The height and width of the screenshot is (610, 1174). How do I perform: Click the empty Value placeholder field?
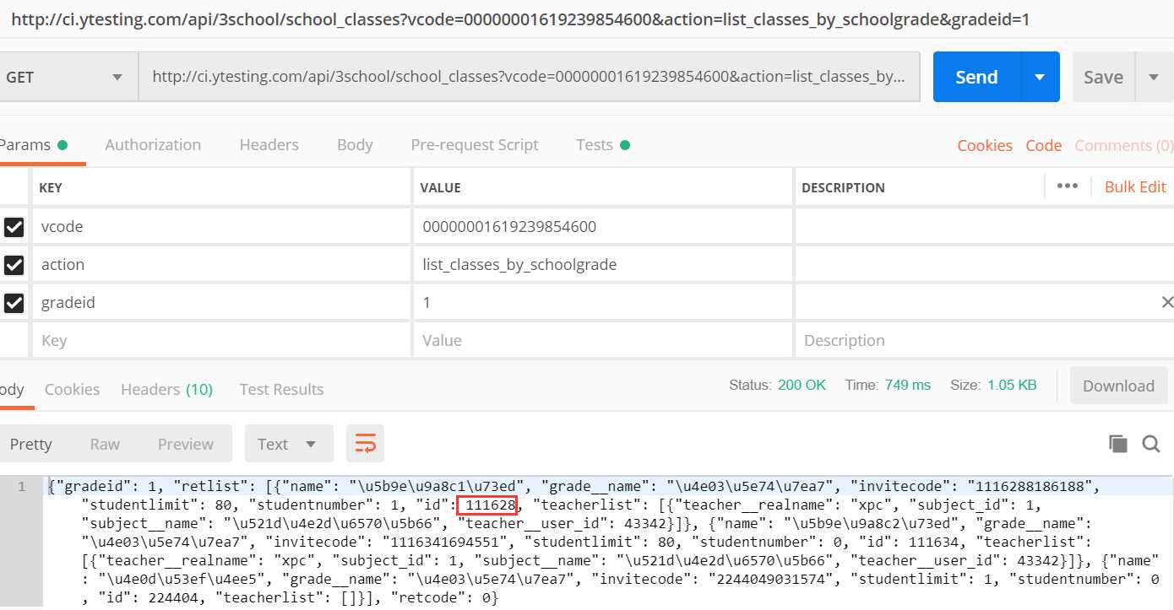pos(603,340)
